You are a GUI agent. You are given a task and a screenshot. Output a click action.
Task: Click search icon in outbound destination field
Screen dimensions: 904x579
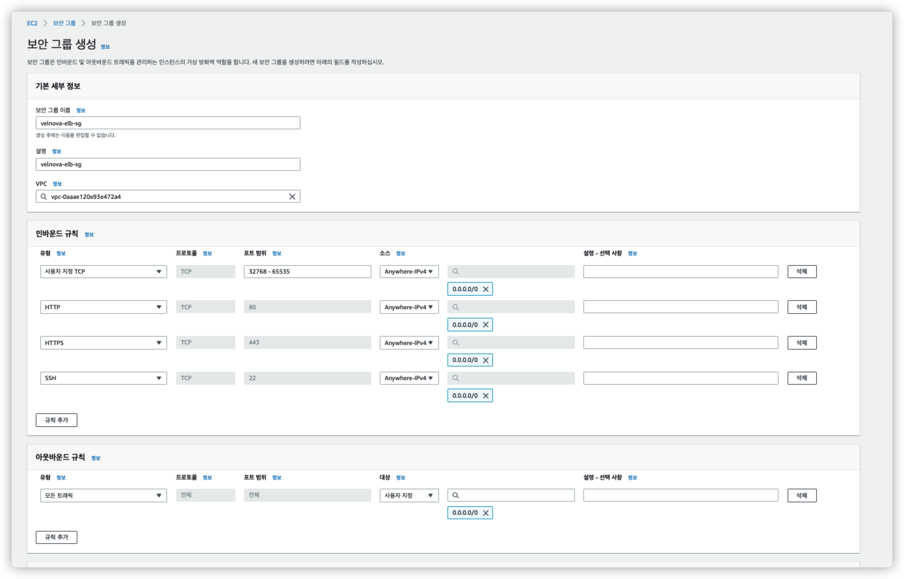456,495
